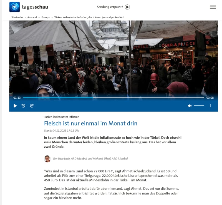Open the hamburger menu
222x205 pixels.
point(213,7)
